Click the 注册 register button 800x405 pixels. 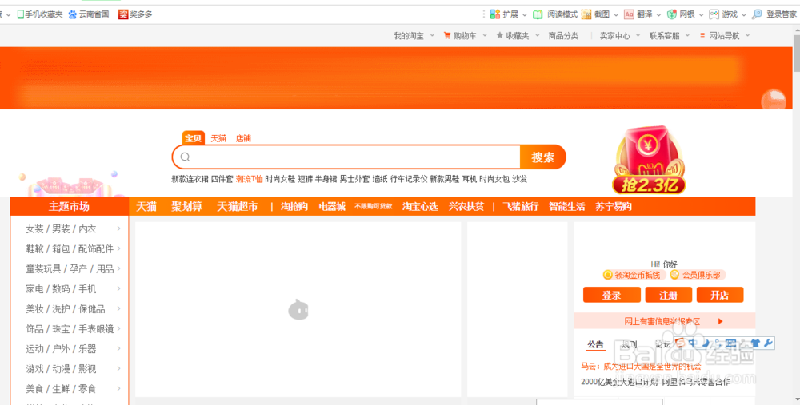click(x=668, y=295)
